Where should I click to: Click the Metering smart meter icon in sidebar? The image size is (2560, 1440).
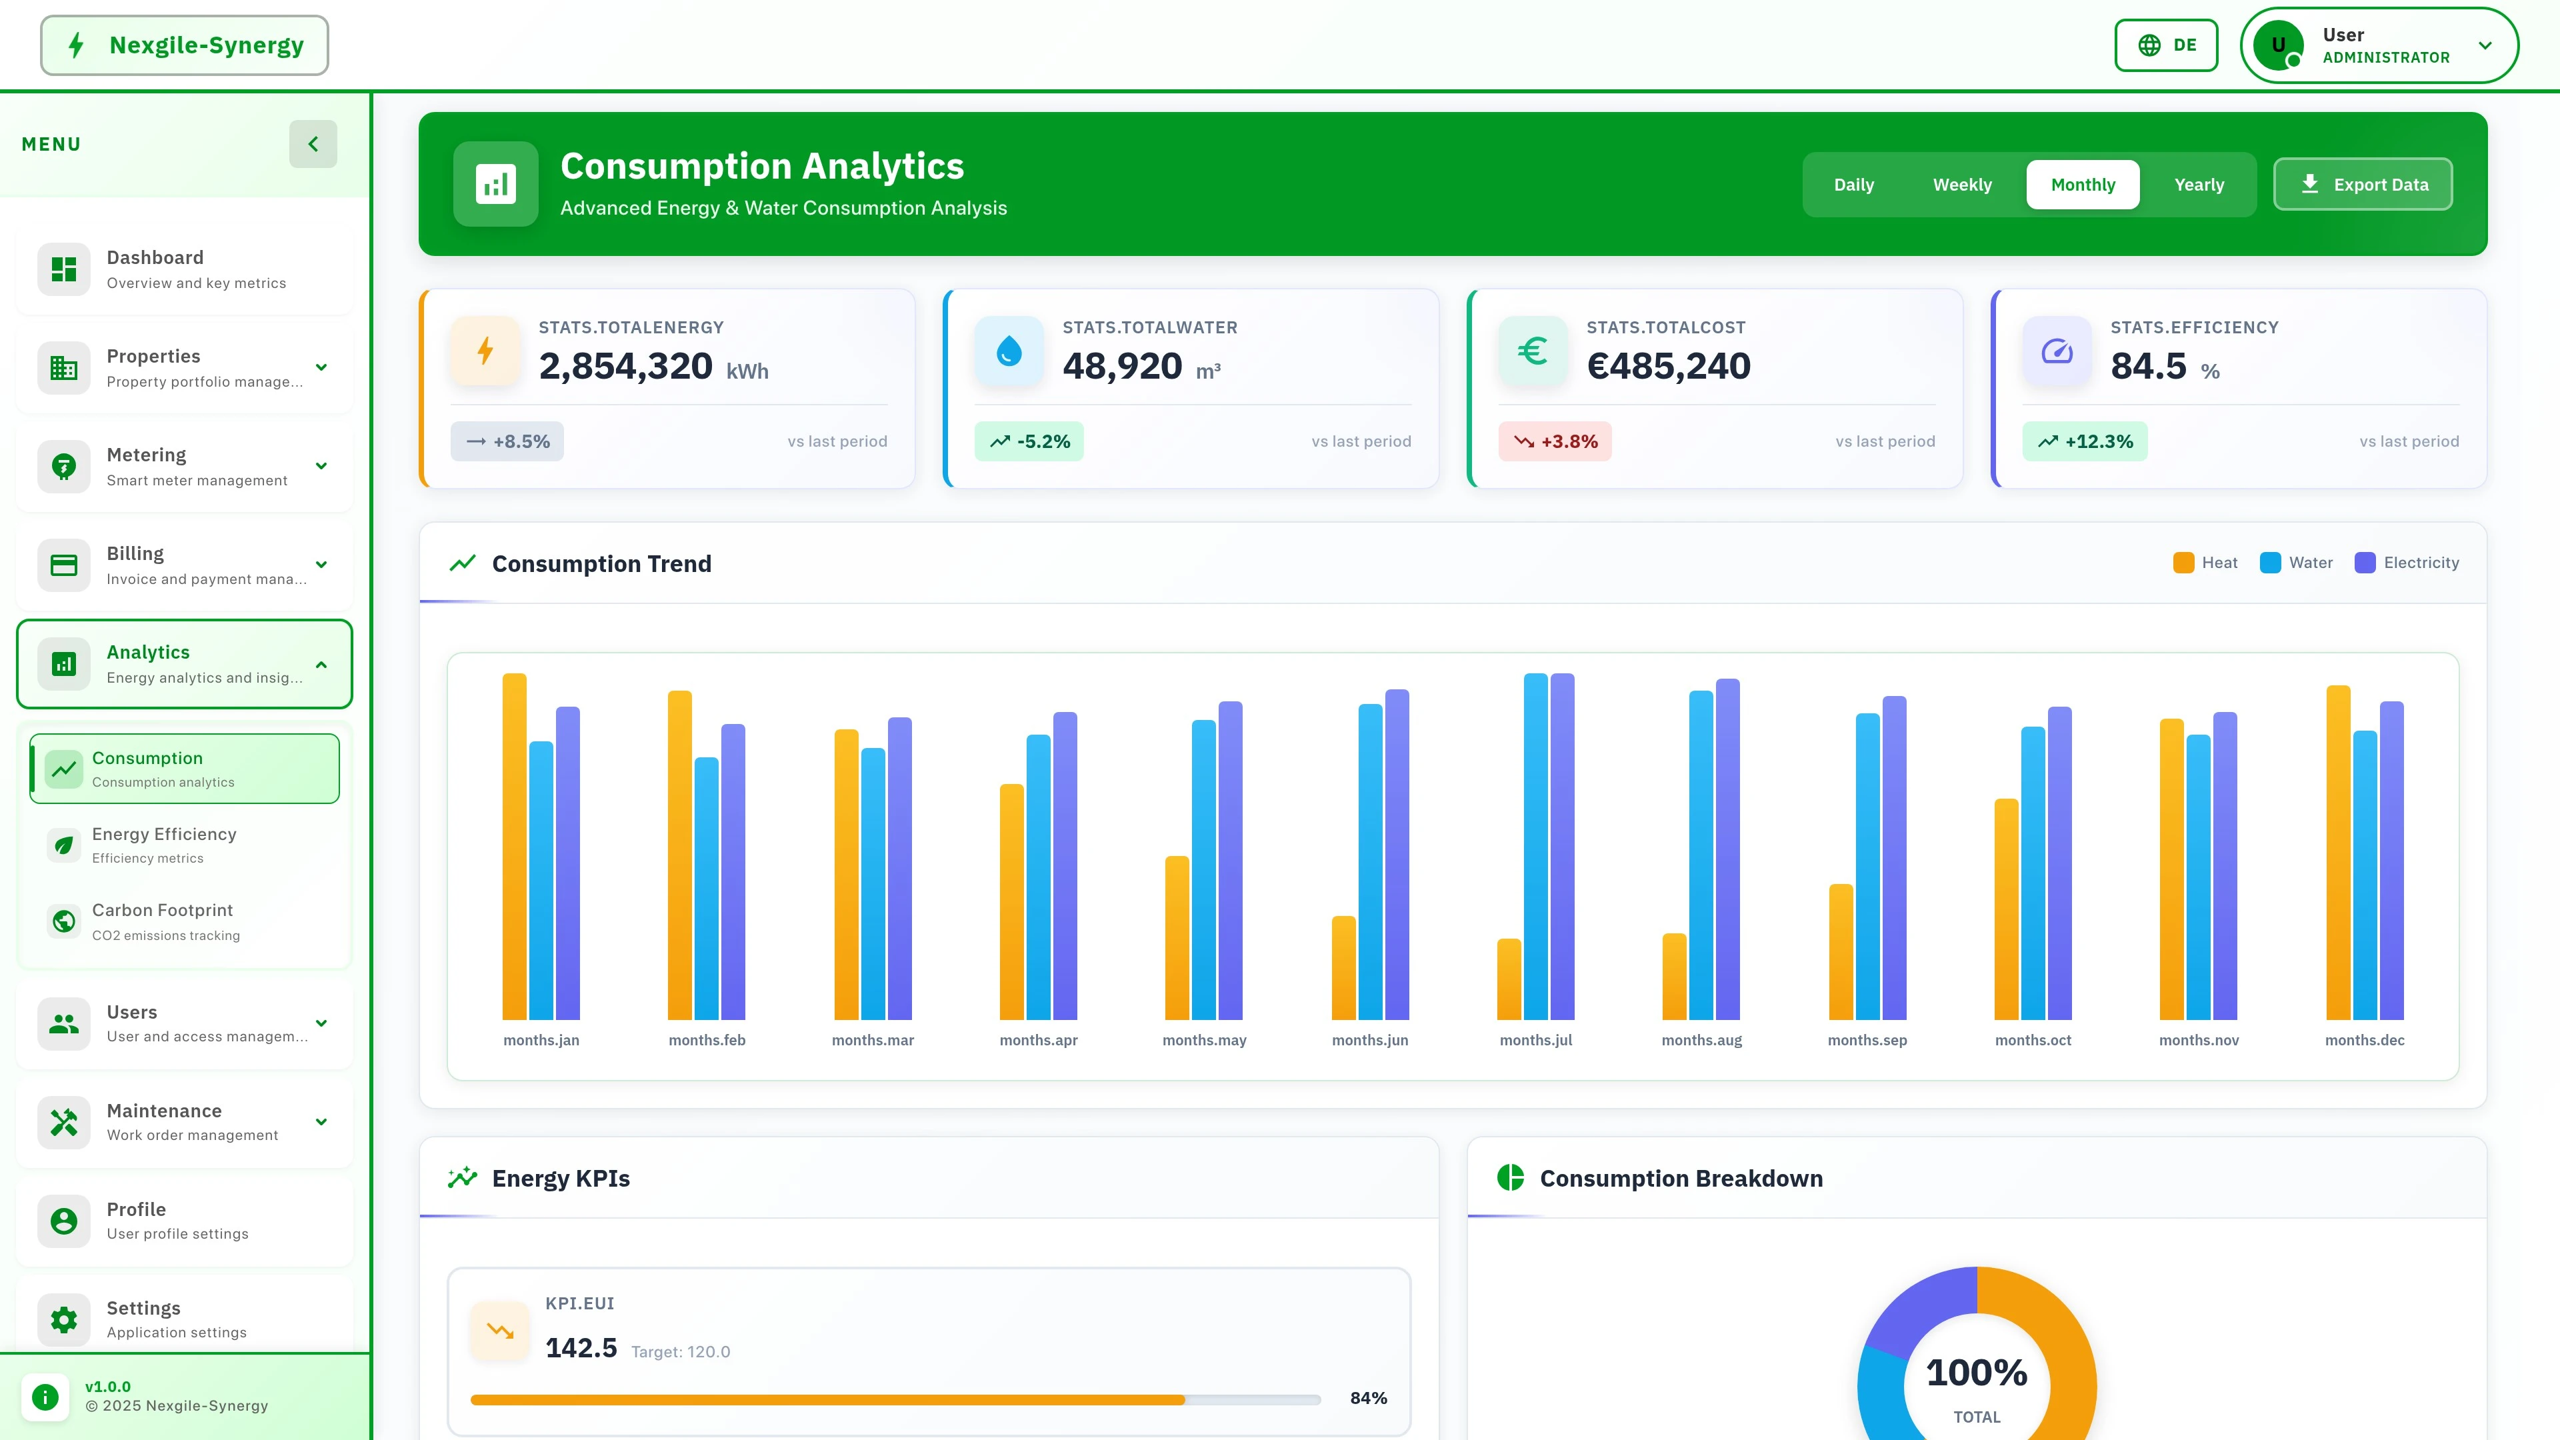click(63, 465)
